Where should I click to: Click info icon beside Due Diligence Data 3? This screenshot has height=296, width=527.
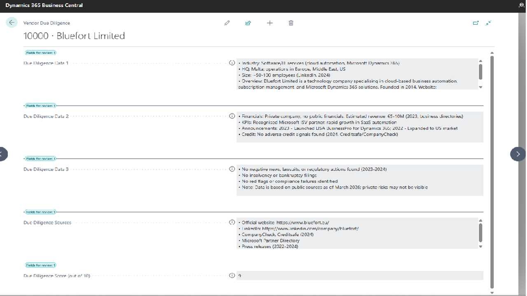(232, 169)
